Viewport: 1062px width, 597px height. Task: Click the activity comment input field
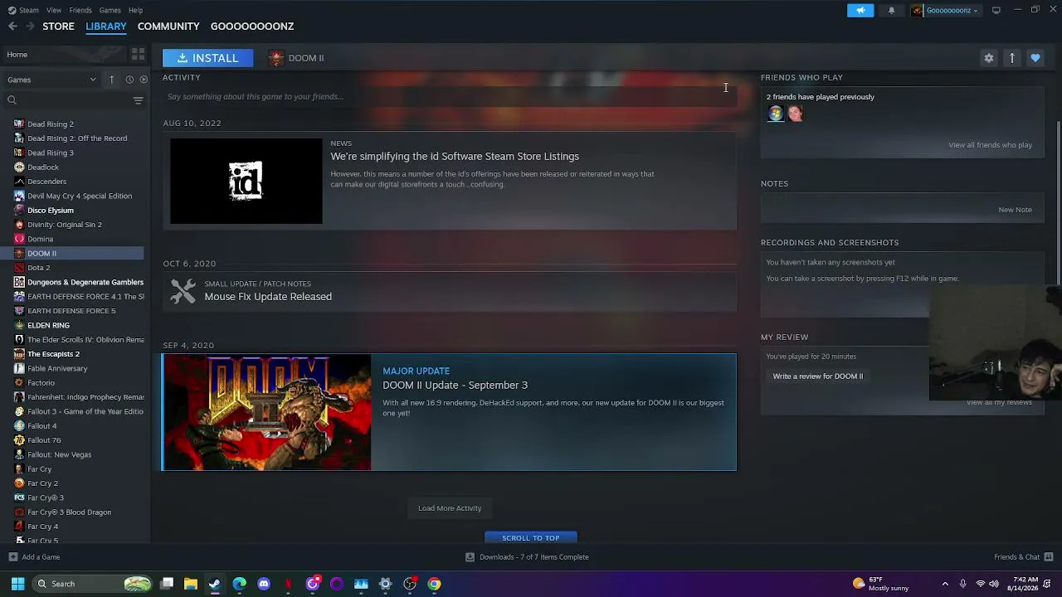point(449,97)
